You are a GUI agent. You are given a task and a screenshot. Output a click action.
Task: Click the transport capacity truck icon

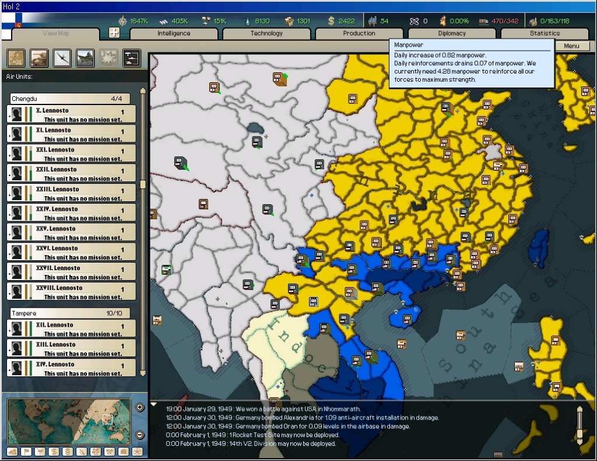point(483,22)
